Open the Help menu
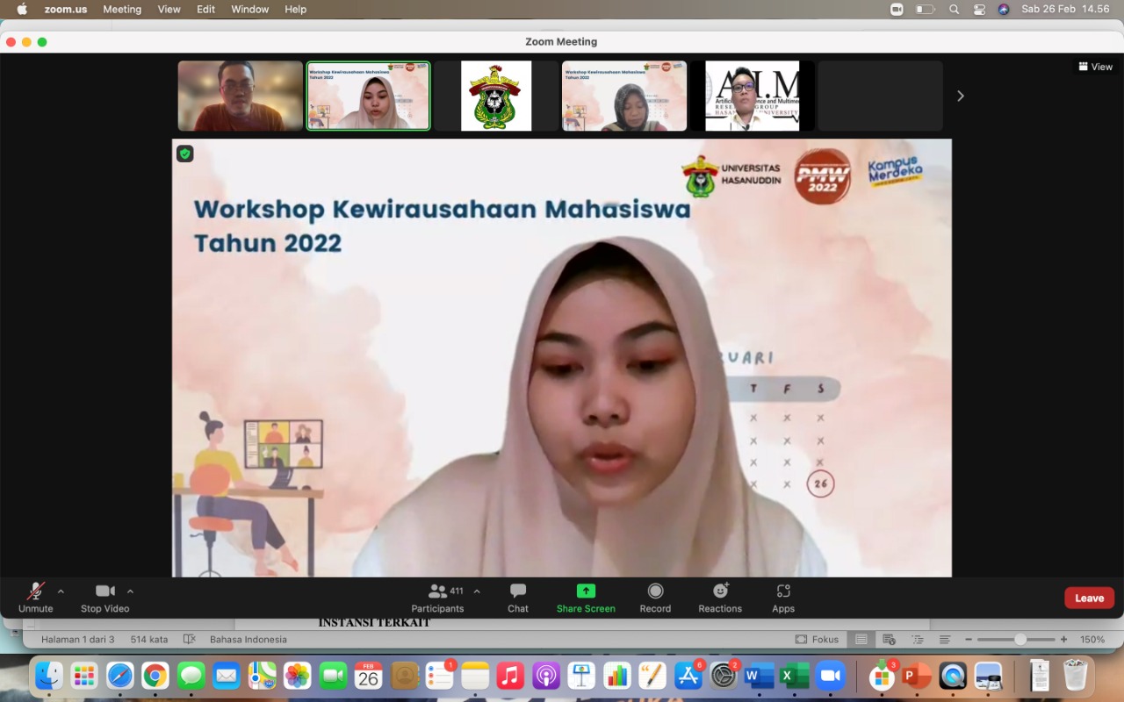 (x=296, y=9)
